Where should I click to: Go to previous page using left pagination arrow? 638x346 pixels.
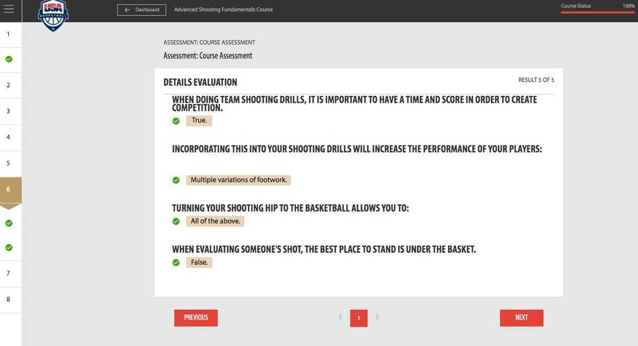340,317
